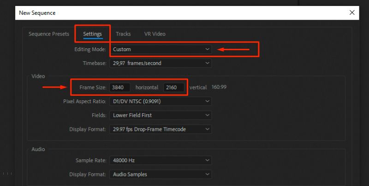Switch to the Sequence Presets tab
Viewport: 369px width, 186px height.
pos(49,34)
